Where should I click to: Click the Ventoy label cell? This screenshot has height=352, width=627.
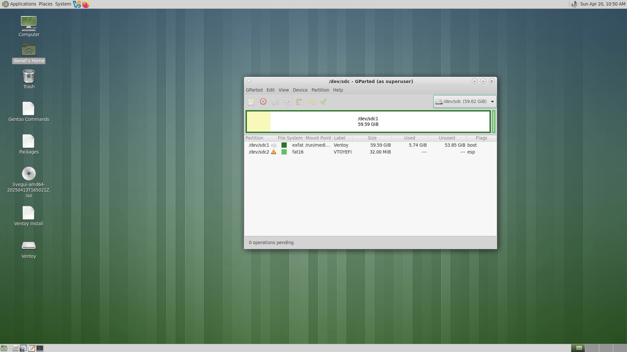click(341, 145)
